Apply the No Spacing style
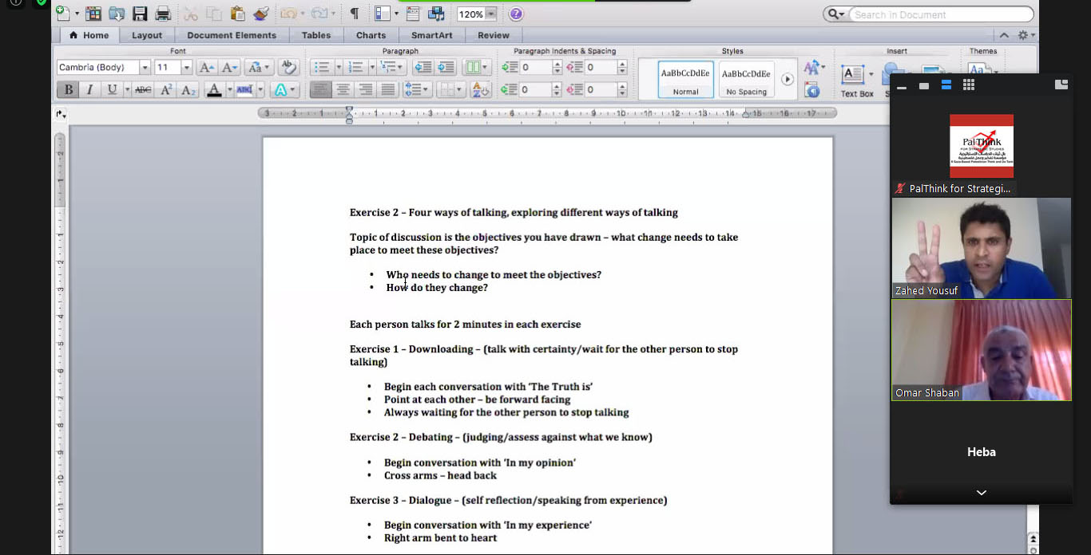Image resolution: width=1091 pixels, height=555 pixels. point(746,80)
